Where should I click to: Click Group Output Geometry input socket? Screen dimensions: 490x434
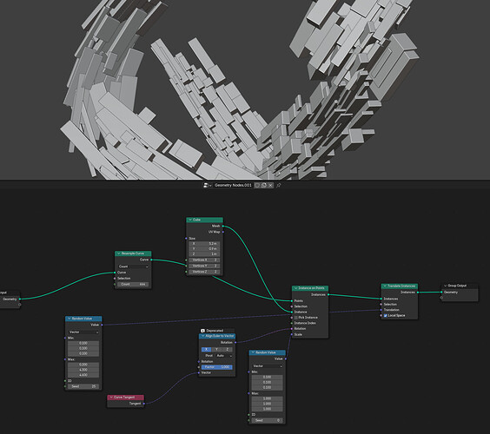point(441,293)
